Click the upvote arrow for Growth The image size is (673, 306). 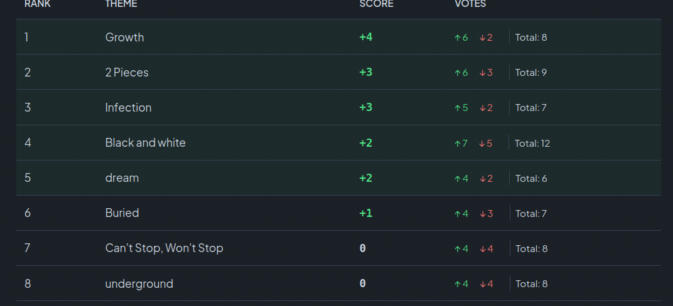click(x=458, y=38)
